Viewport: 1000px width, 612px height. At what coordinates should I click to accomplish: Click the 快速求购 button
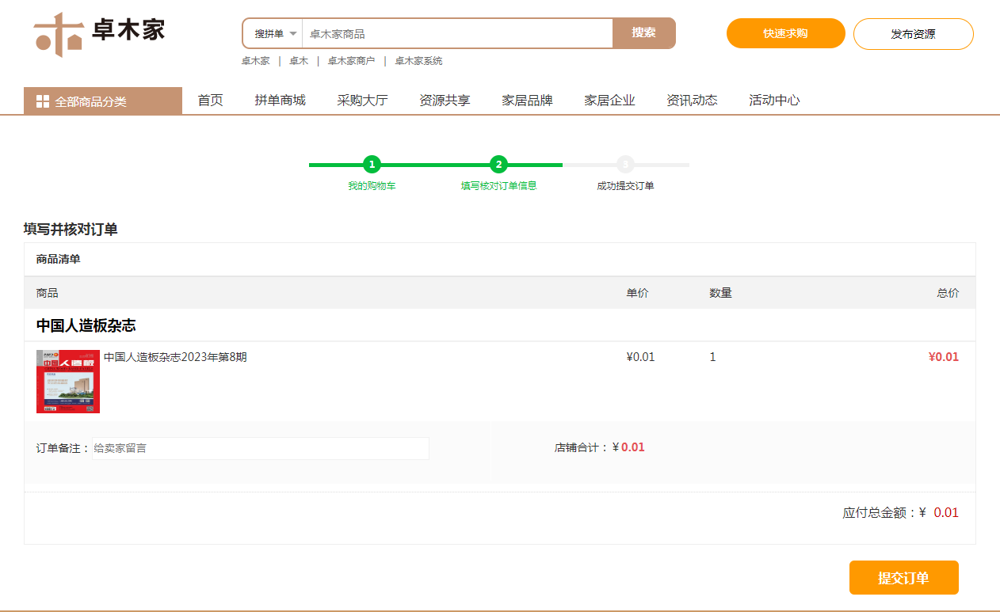pyautogui.click(x=785, y=33)
